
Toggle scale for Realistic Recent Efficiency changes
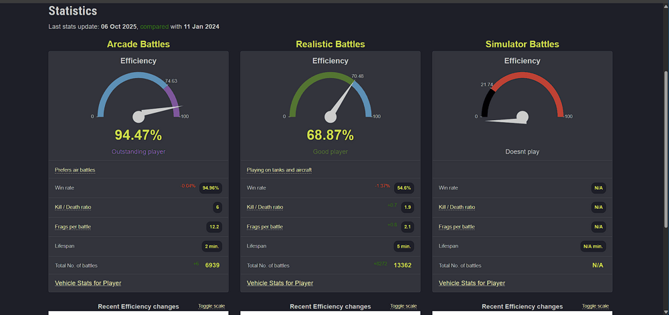[x=403, y=306]
